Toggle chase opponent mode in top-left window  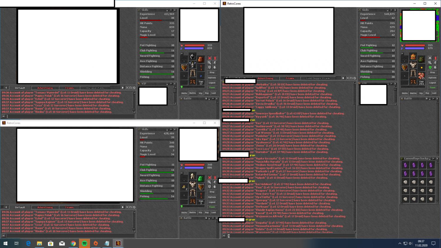[x=215, y=63]
